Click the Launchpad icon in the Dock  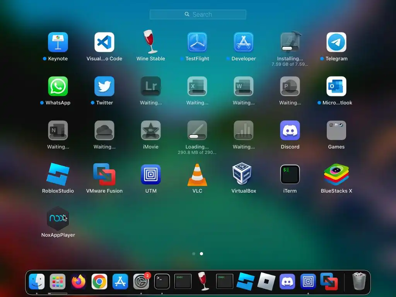(x=58, y=282)
